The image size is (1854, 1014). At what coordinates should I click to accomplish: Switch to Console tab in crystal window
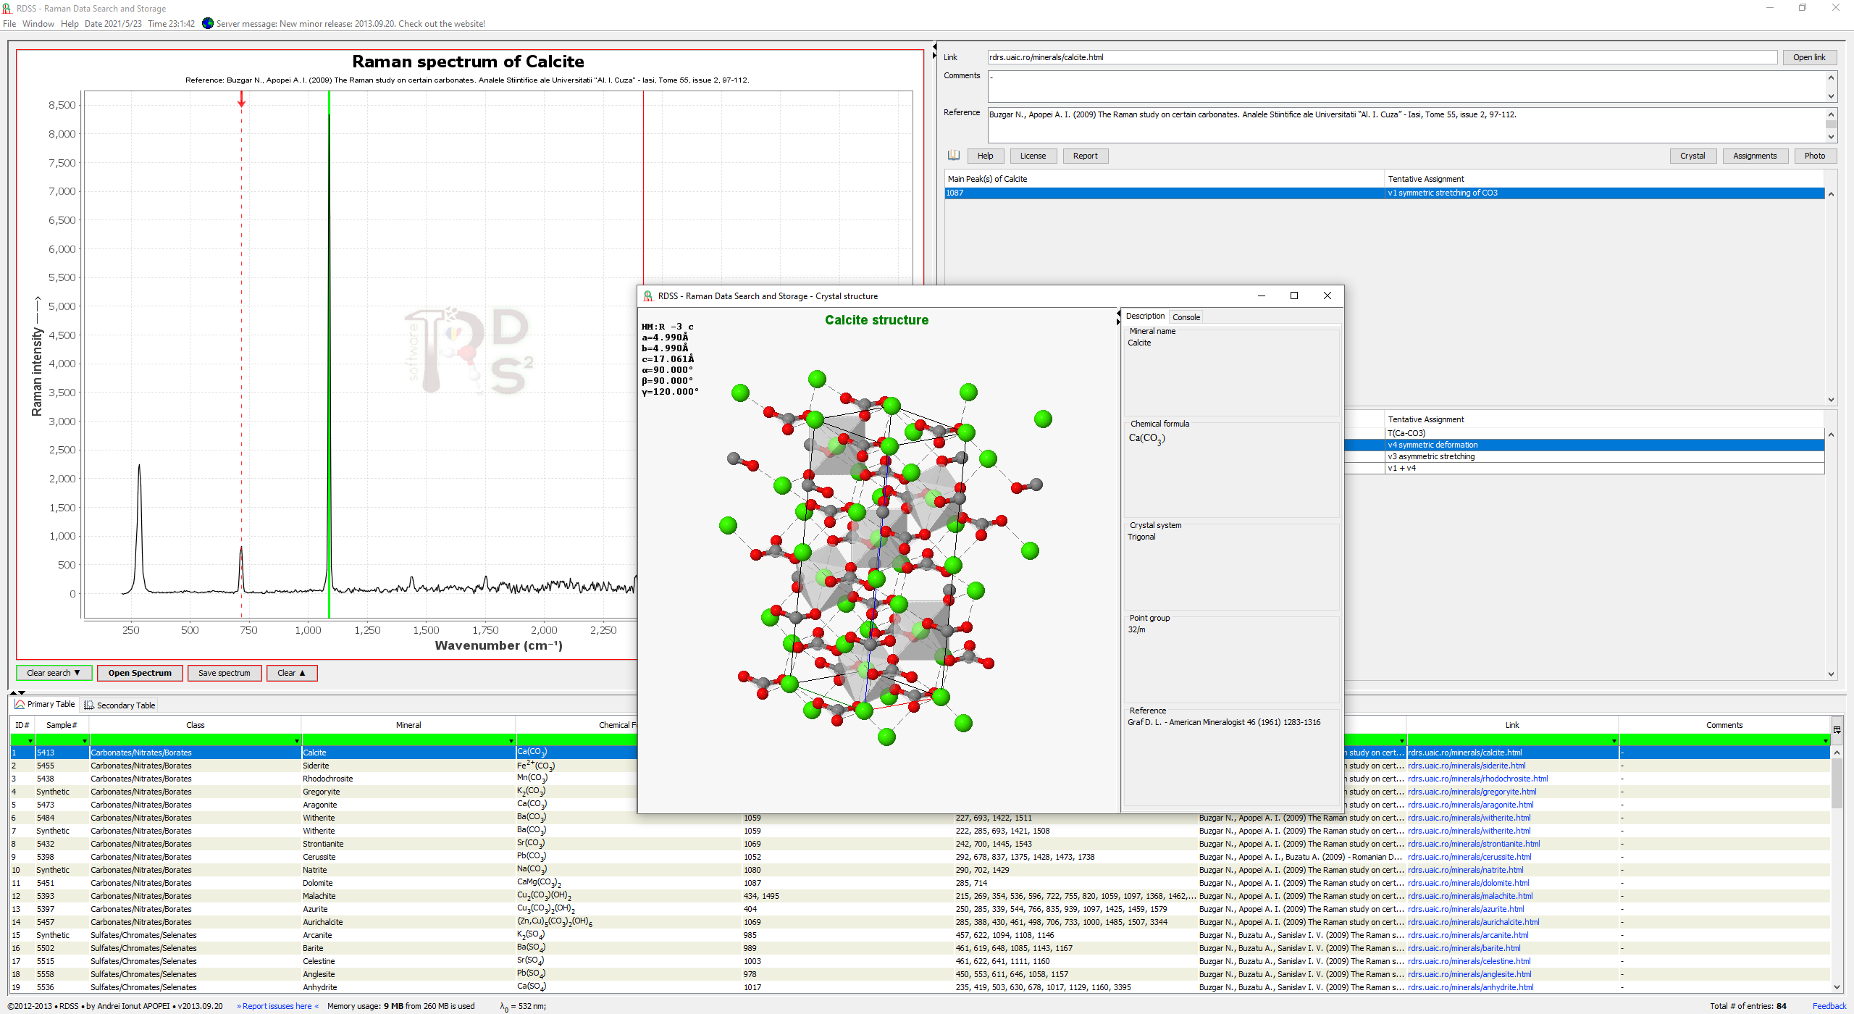click(1186, 317)
